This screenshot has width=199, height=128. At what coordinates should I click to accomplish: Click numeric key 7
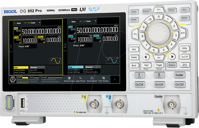pos(147,45)
